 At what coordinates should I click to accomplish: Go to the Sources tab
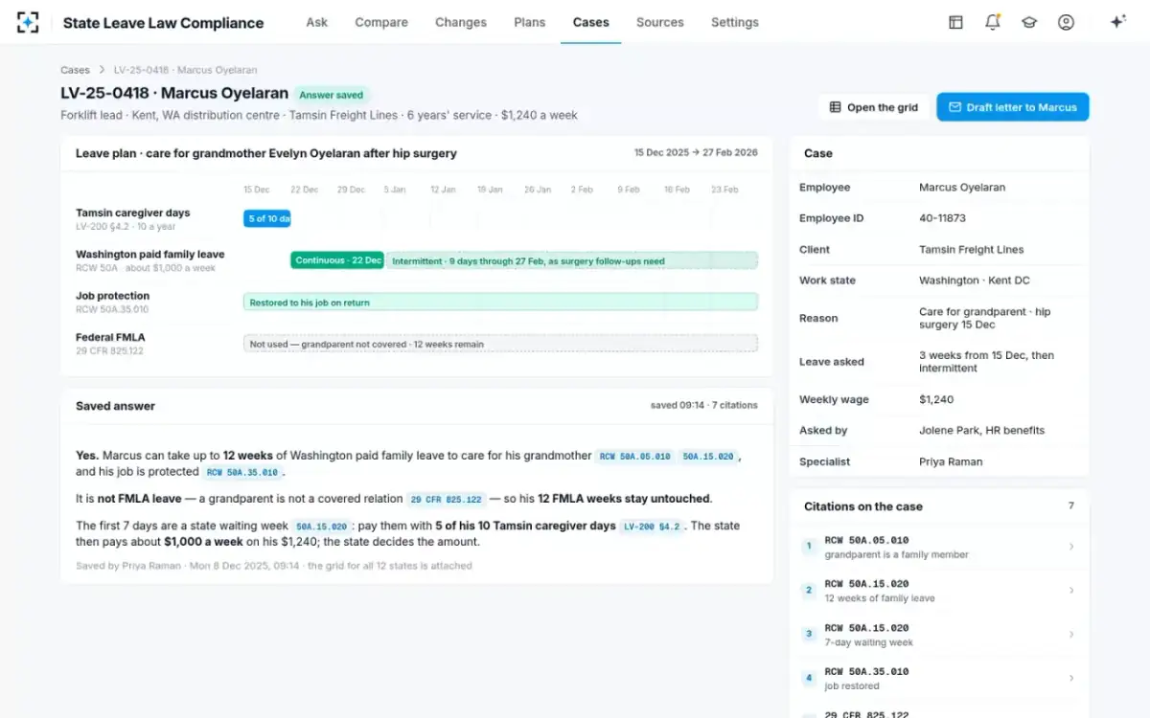pos(660,22)
